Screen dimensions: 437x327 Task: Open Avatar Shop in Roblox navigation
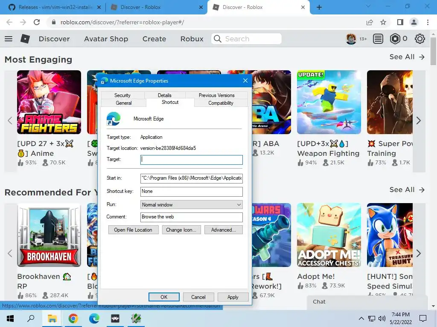click(x=106, y=39)
